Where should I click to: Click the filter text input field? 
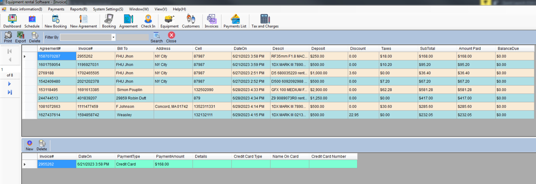point(132,37)
